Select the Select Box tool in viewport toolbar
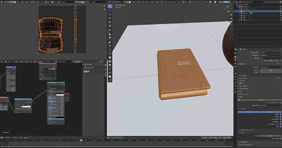The width and height of the screenshot is (282, 148). [x=110, y=6]
